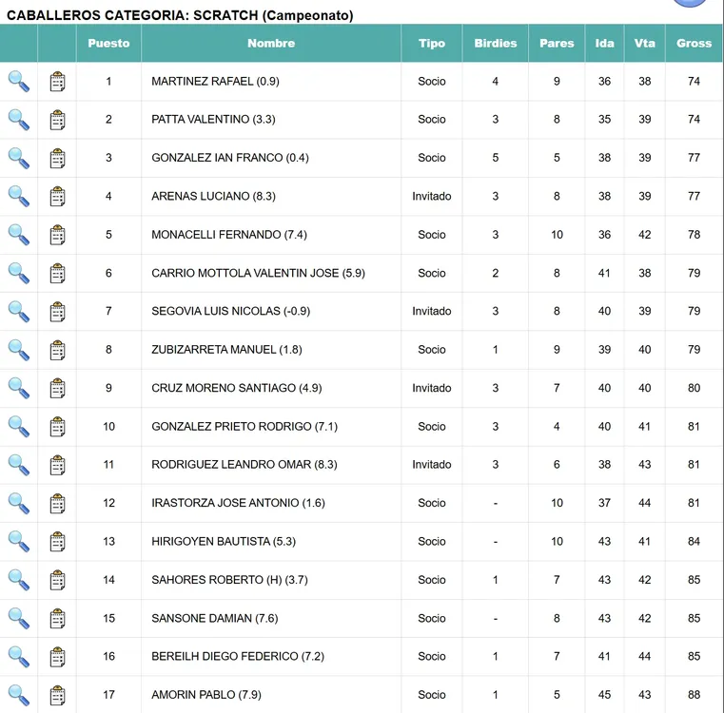Click magnifier icon for Hirigoyen Bautista
Image resolution: width=724 pixels, height=713 pixels.
click(x=19, y=541)
